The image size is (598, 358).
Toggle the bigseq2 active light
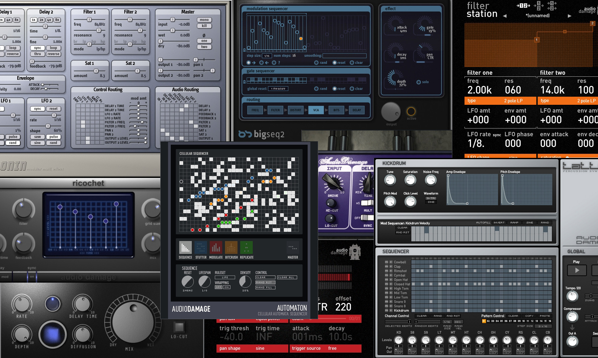point(411,112)
